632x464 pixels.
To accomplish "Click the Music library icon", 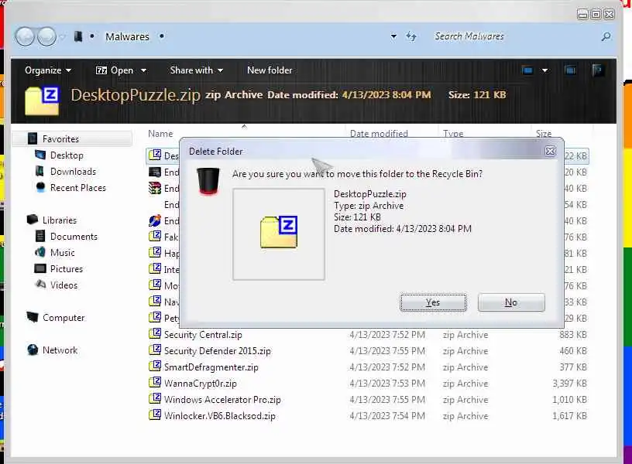I will [40, 252].
